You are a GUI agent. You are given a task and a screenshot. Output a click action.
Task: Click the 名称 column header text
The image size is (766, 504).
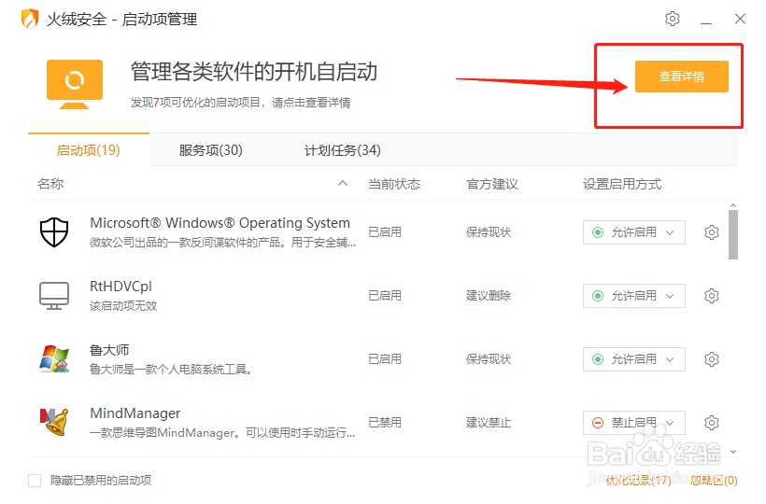[x=50, y=184]
